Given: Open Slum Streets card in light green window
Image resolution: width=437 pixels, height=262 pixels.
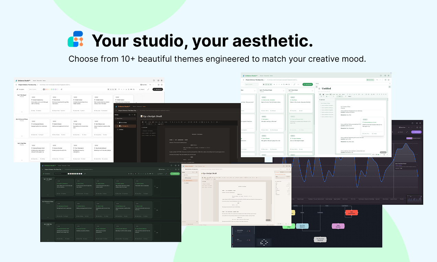Looking at the screenshot, I should (x=272, y=142).
